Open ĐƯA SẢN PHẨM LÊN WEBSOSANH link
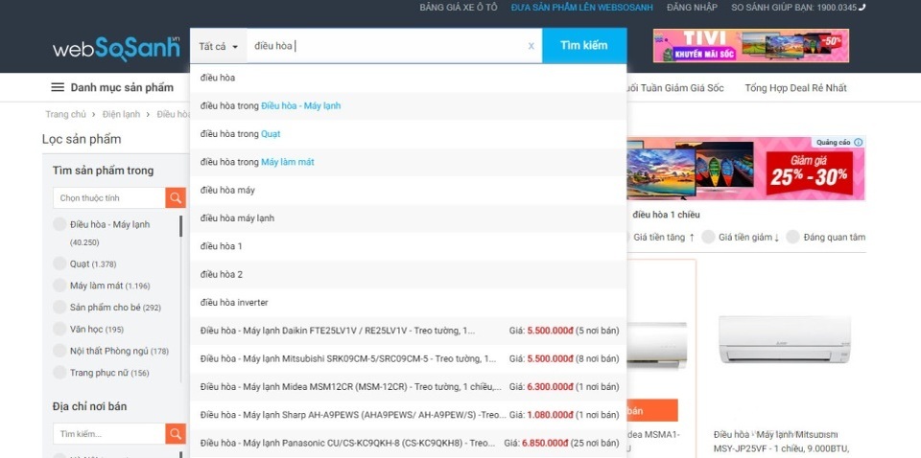 click(x=582, y=7)
